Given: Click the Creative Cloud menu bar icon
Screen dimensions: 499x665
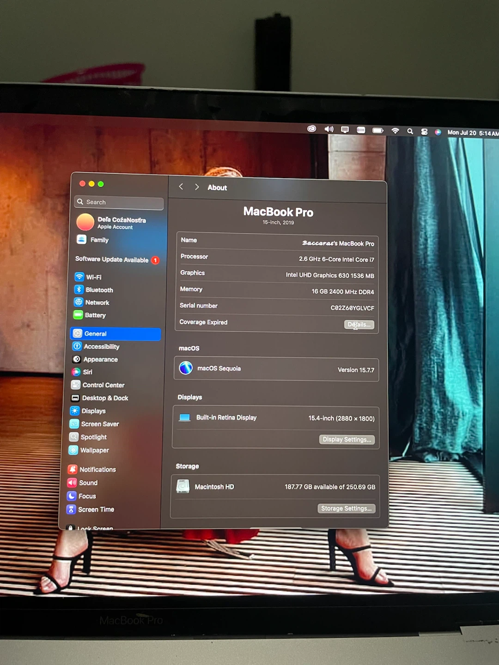Looking at the screenshot, I should tap(312, 129).
